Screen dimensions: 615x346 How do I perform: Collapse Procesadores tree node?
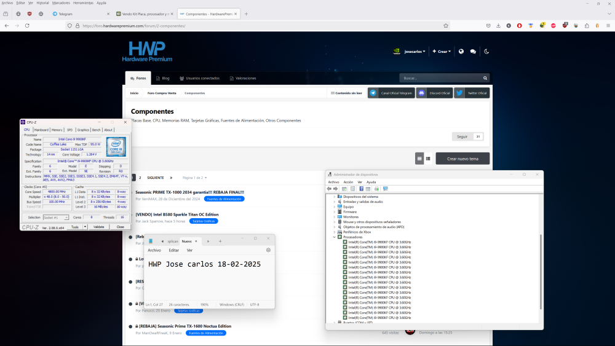click(x=335, y=237)
